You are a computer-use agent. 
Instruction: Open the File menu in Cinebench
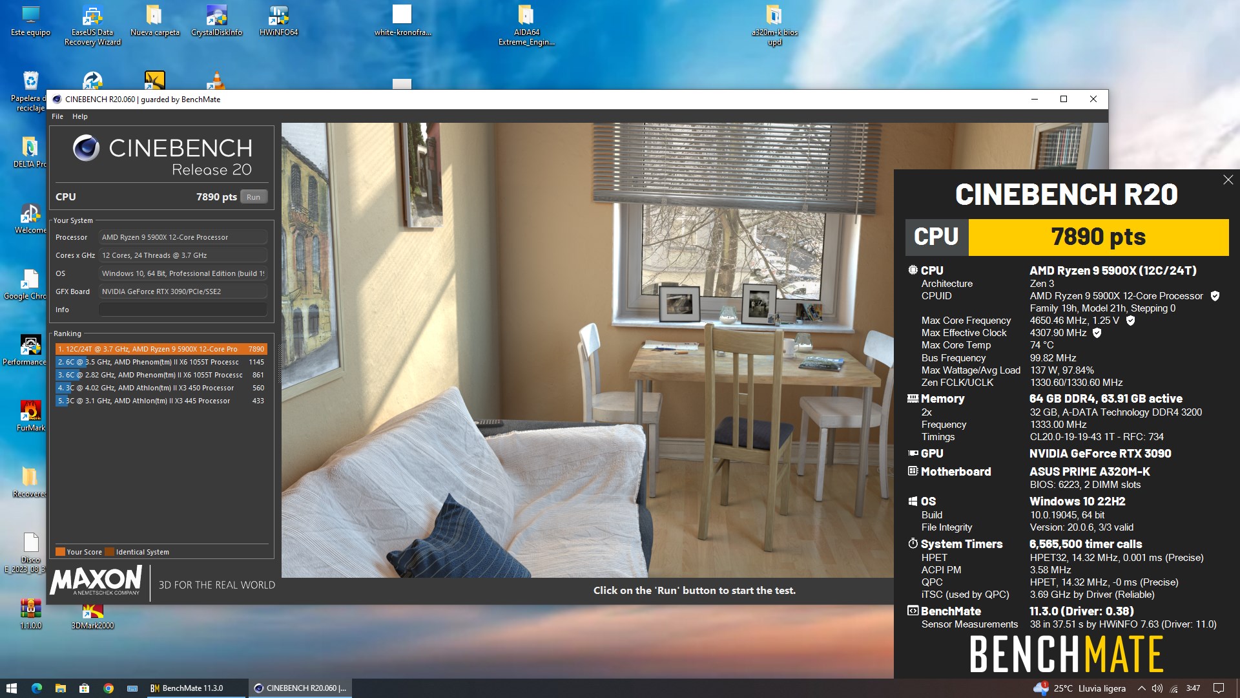pos(57,116)
